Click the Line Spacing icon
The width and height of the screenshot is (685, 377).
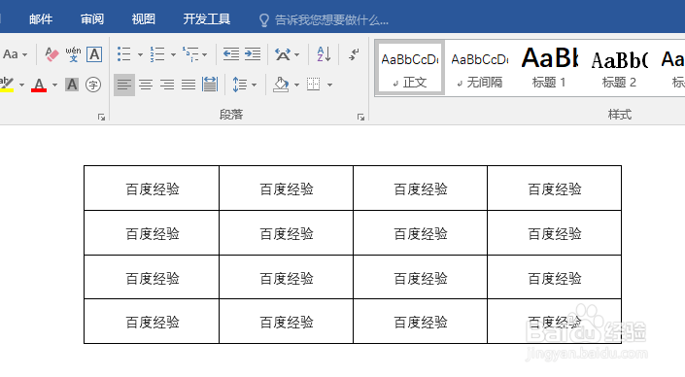[239, 85]
